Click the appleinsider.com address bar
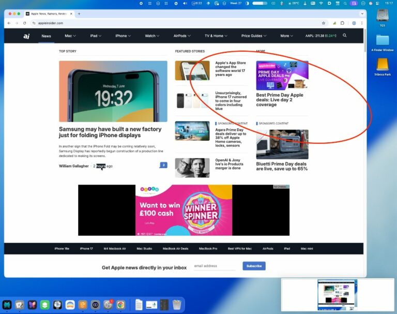The width and height of the screenshot is (397, 314). pyautogui.click(x=177, y=23)
